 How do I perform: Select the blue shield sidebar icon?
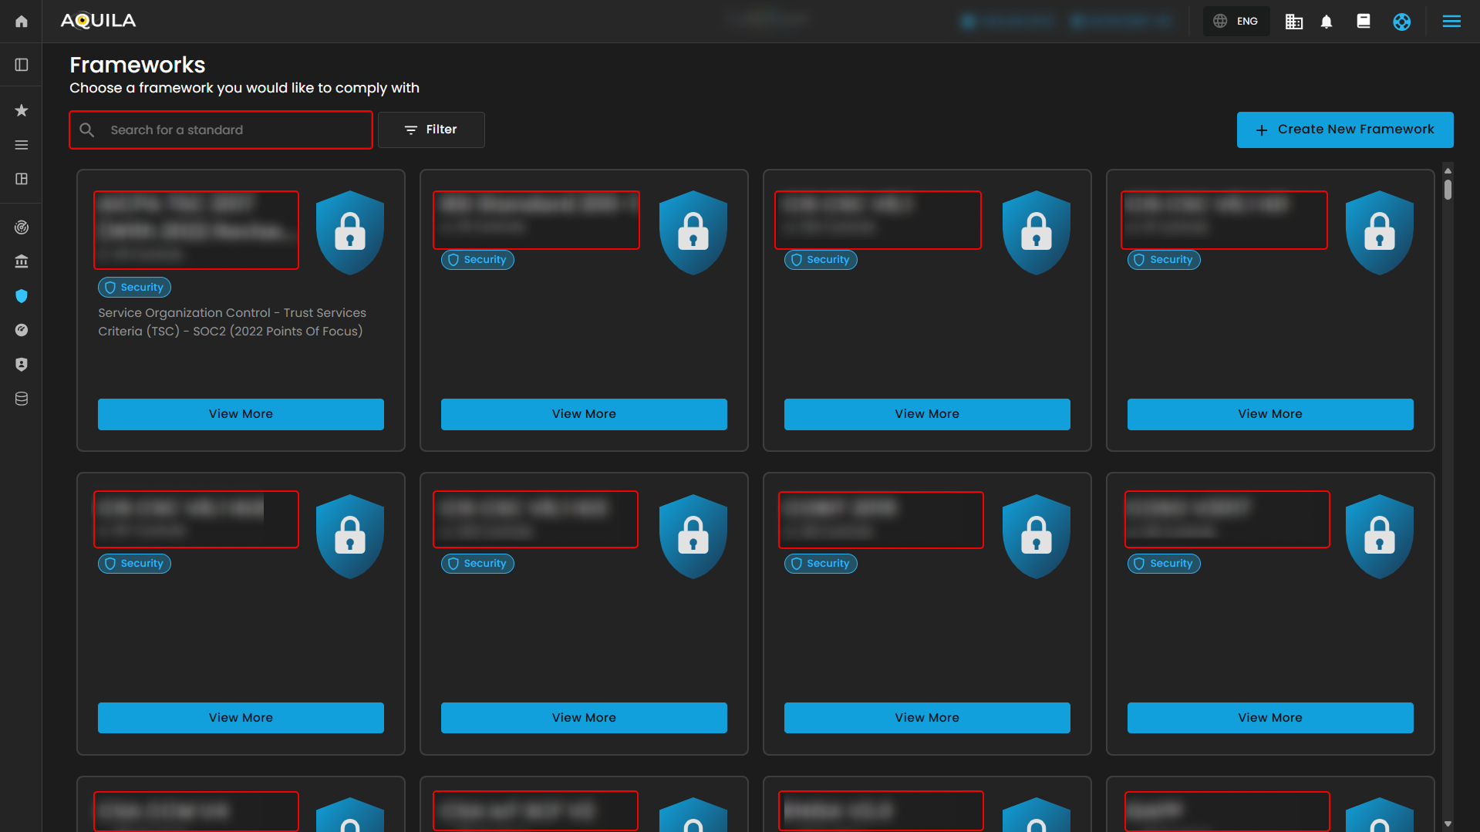(x=22, y=296)
